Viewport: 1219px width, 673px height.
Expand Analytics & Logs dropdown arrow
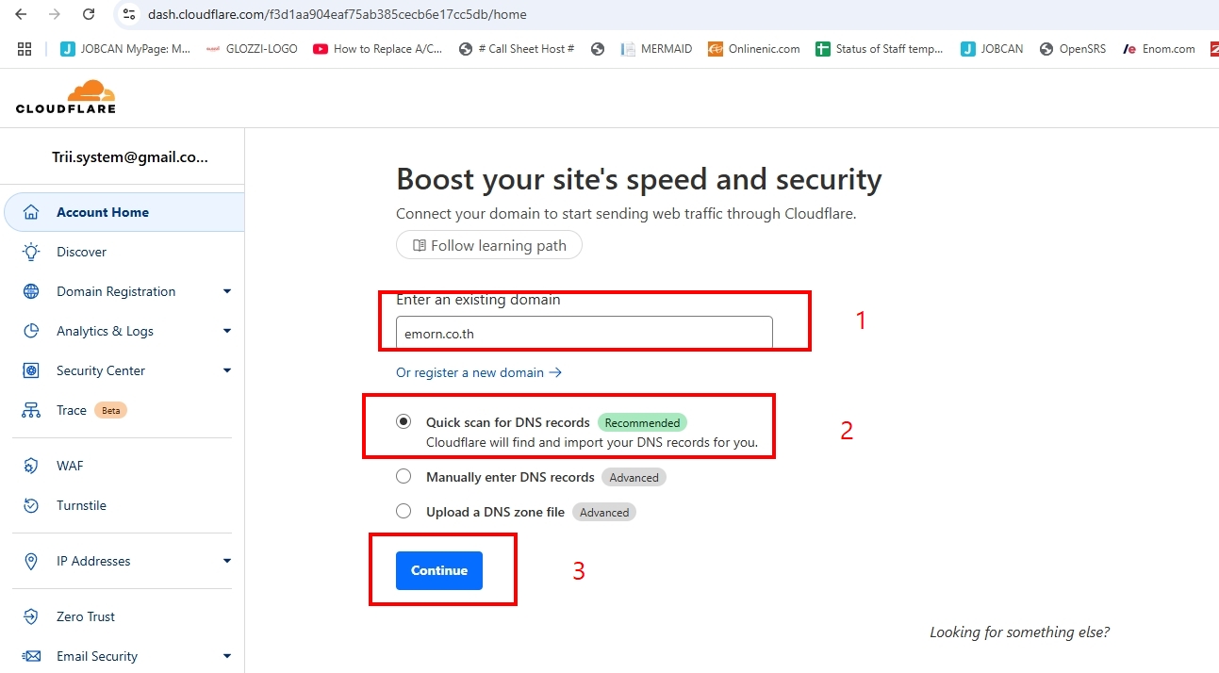[227, 331]
